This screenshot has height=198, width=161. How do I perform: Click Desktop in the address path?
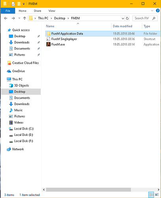(60, 18)
